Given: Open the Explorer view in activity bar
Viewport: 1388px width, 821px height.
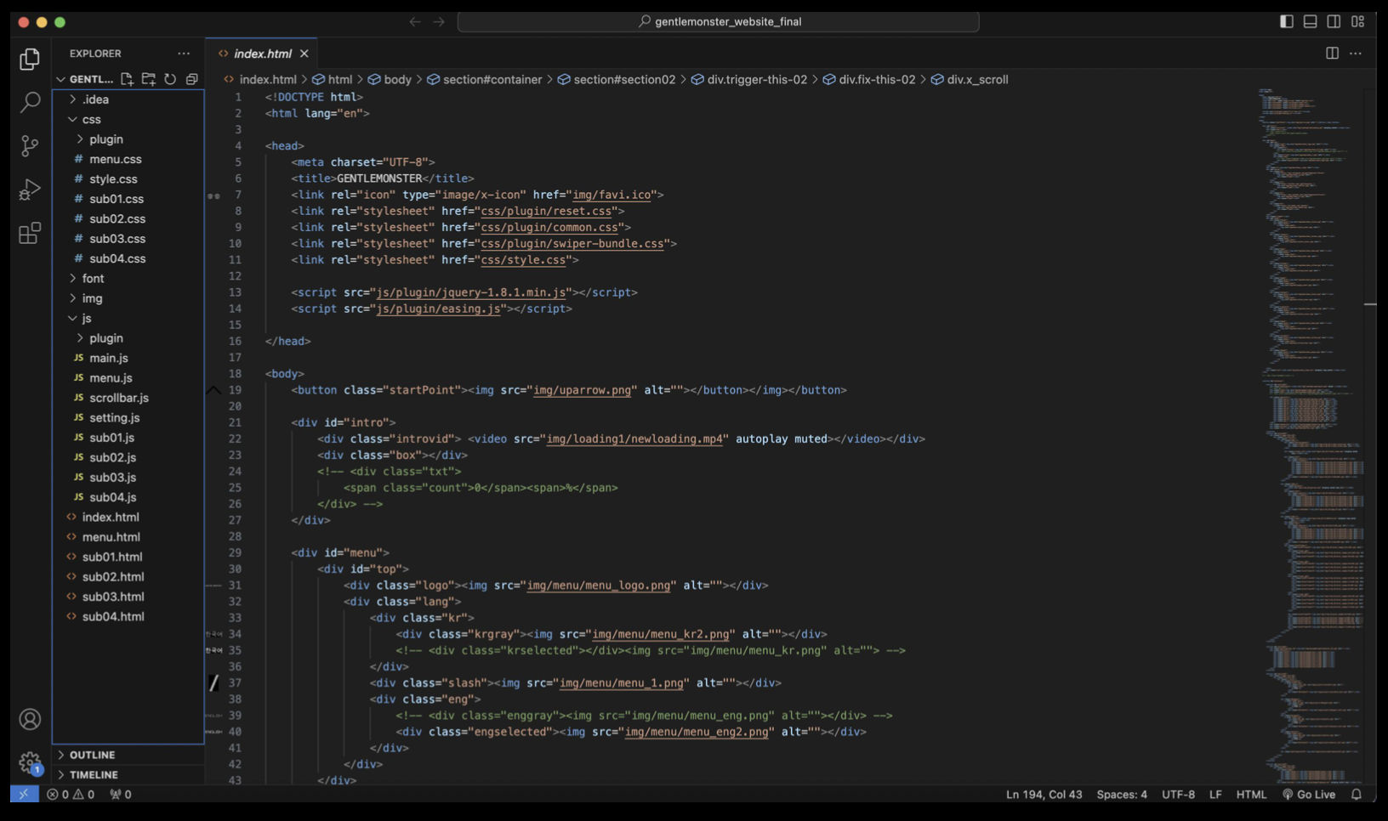Looking at the screenshot, I should pyautogui.click(x=30, y=59).
